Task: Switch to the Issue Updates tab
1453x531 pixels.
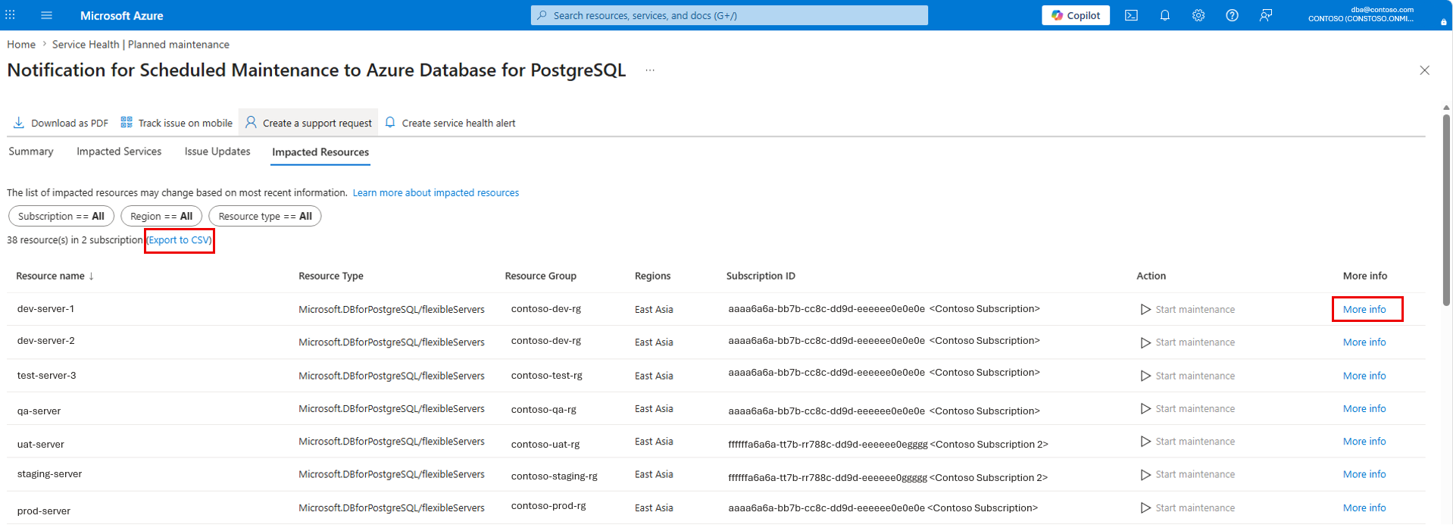Action: [x=217, y=151]
